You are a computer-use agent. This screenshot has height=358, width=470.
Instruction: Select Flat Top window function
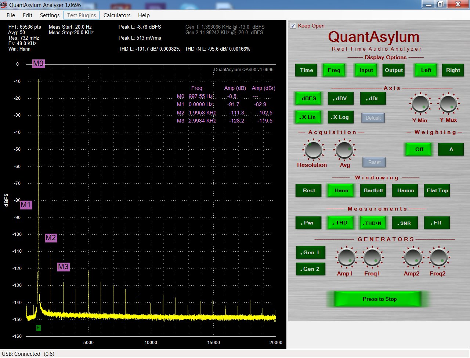[x=437, y=190]
